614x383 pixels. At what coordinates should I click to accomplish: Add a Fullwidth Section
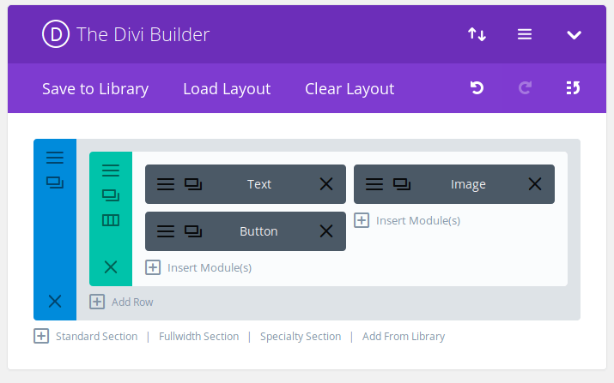(x=199, y=337)
